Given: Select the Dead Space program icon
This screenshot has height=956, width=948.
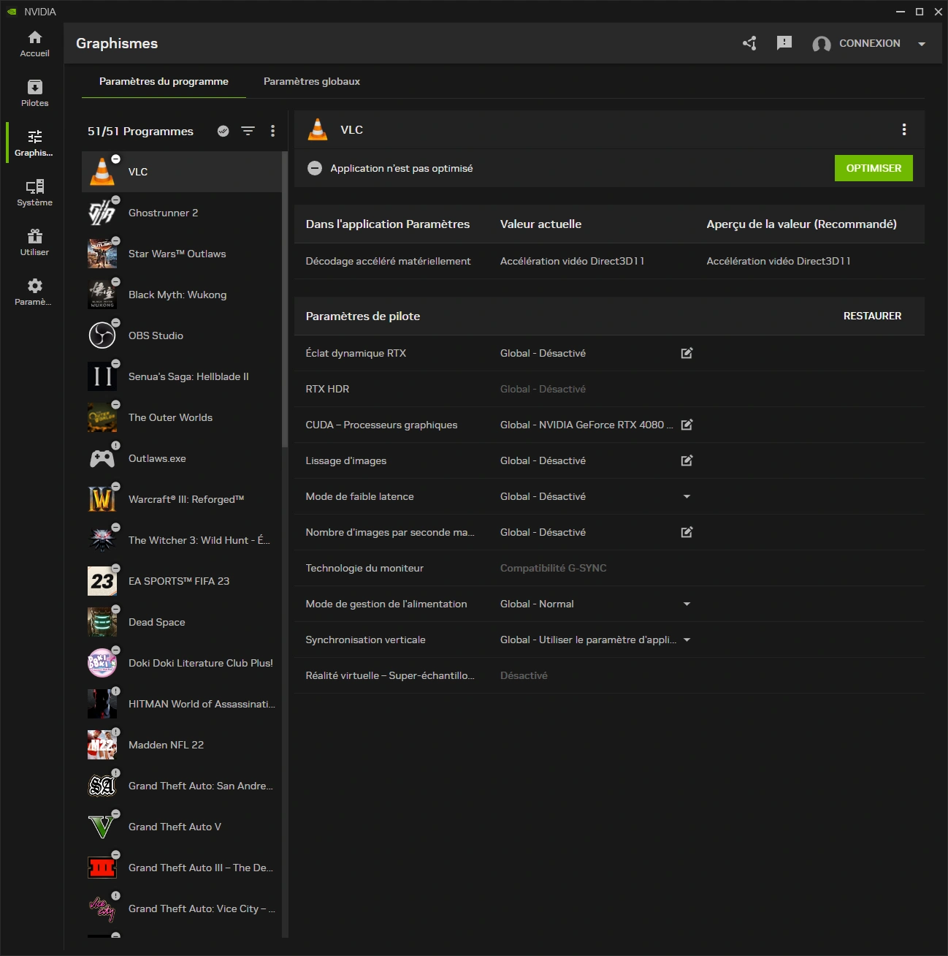Looking at the screenshot, I should click(102, 622).
